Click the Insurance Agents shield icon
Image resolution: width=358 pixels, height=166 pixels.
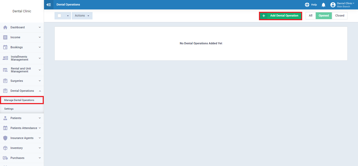tap(5, 138)
